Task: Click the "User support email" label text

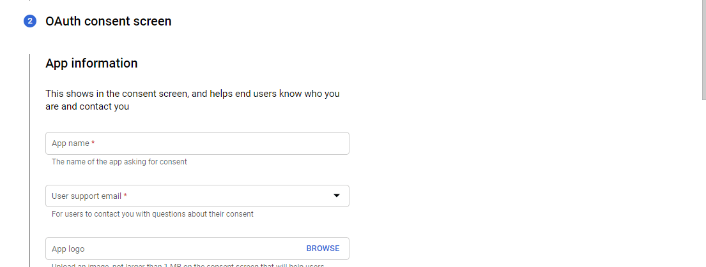Action: click(86, 196)
